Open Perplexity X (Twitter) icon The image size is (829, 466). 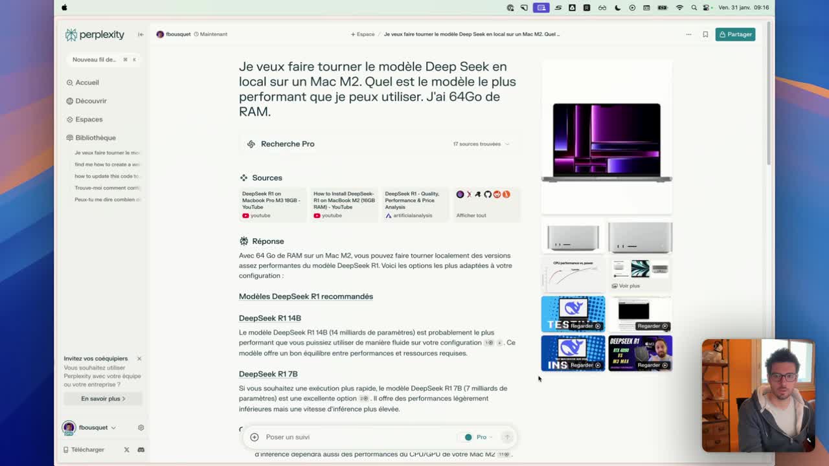click(x=126, y=450)
